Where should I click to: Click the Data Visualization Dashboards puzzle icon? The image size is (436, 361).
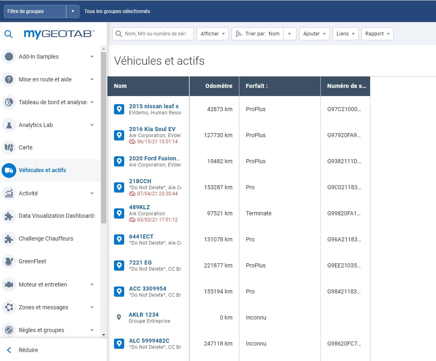tap(9, 216)
